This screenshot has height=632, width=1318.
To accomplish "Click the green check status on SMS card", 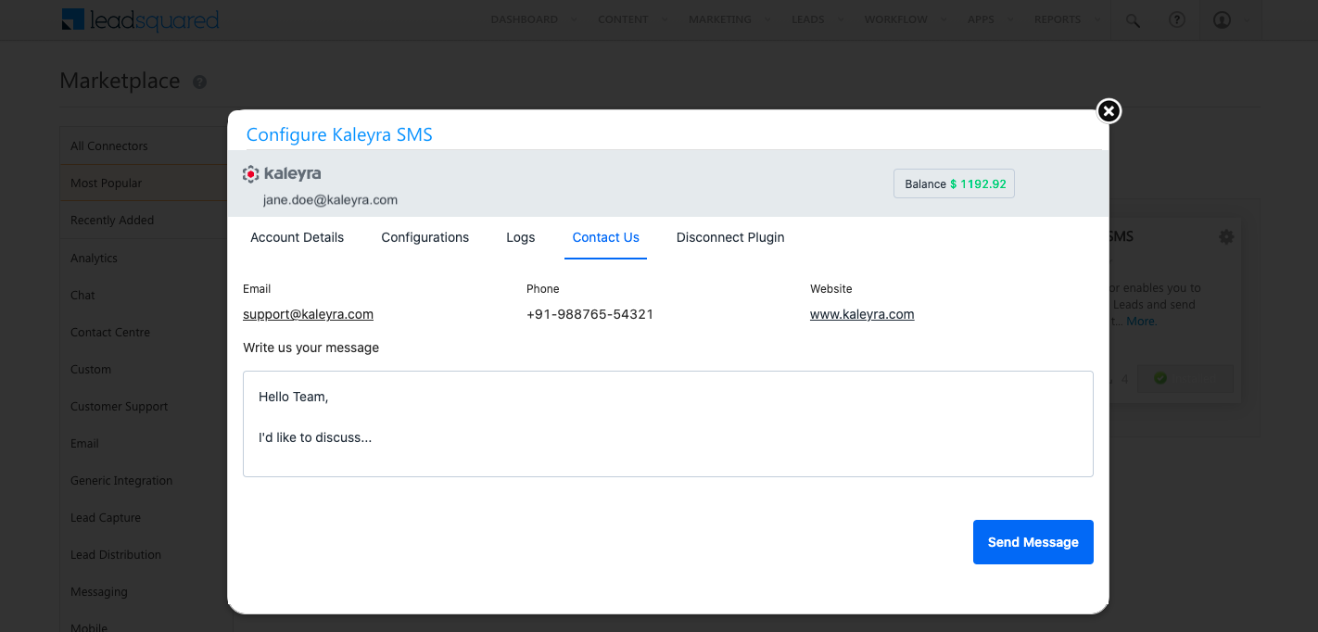I will point(1160,378).
